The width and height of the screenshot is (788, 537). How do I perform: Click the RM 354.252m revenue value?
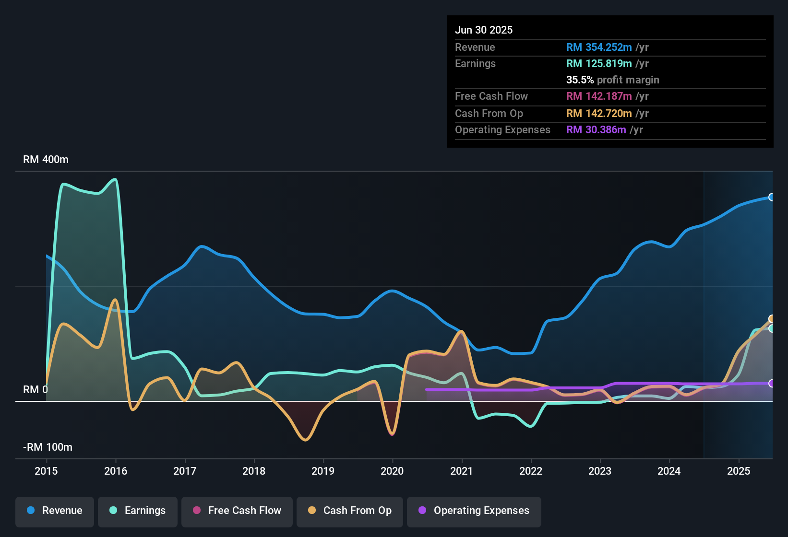[x=599, y=47]
